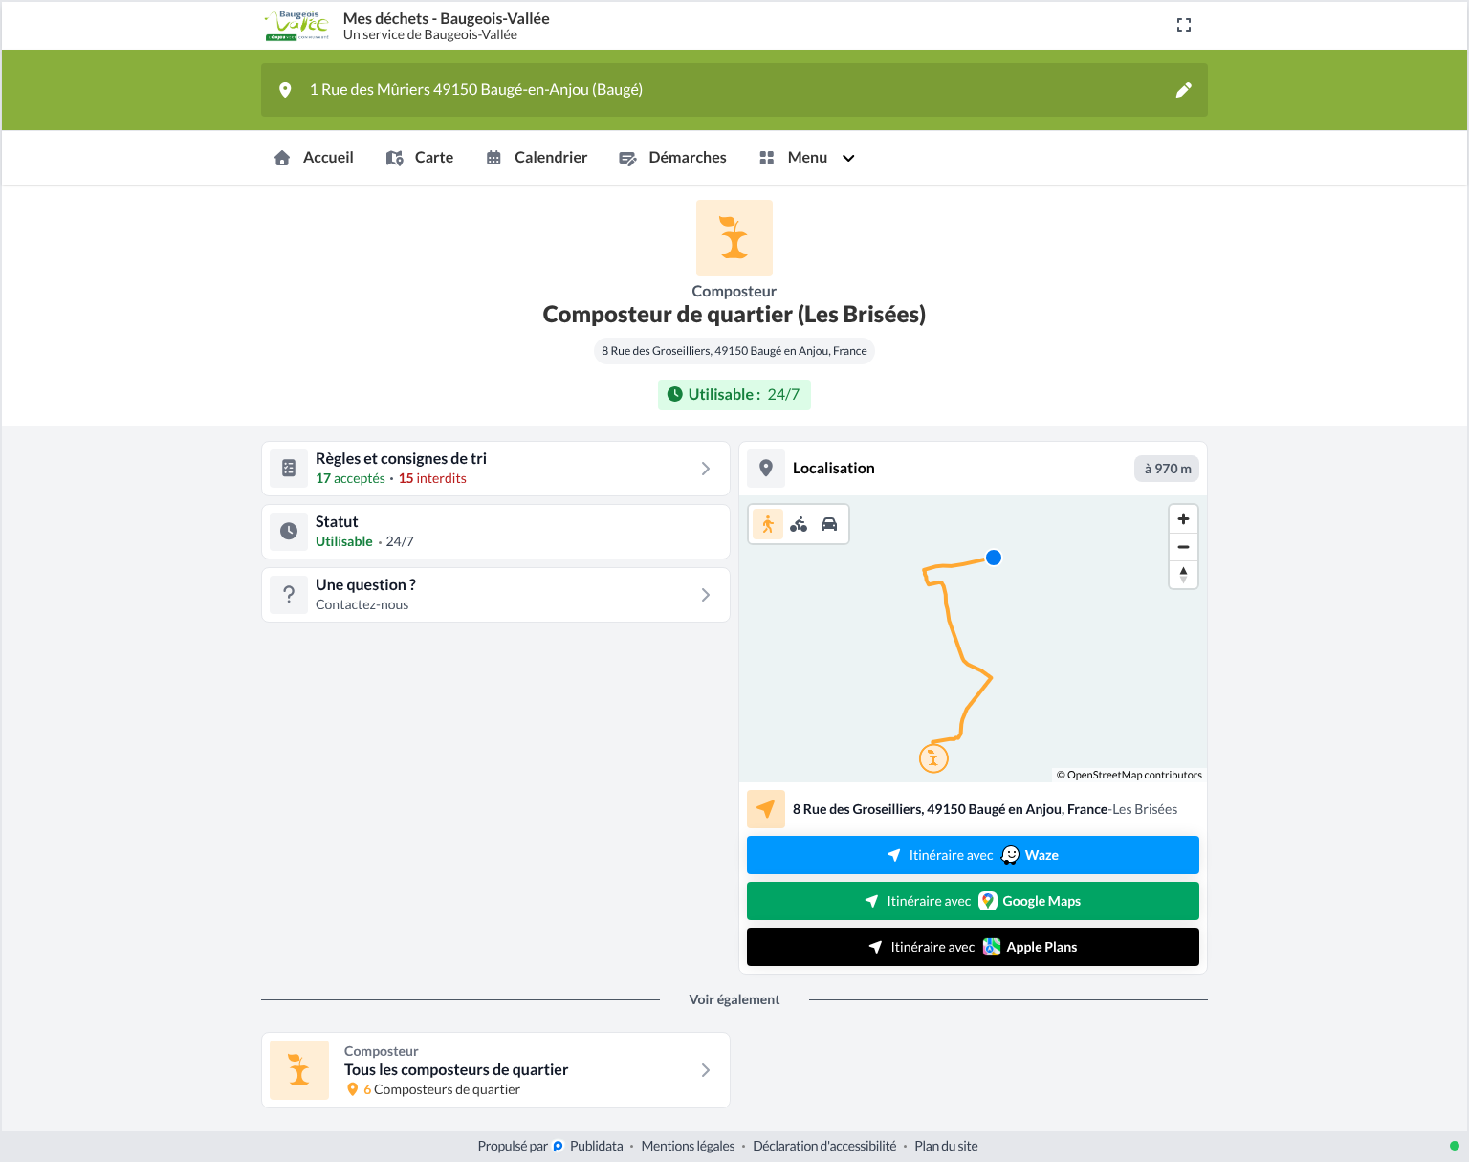Open Mentions légales link
This screenshot has width=1469, height=1162.
point(688,1146)
